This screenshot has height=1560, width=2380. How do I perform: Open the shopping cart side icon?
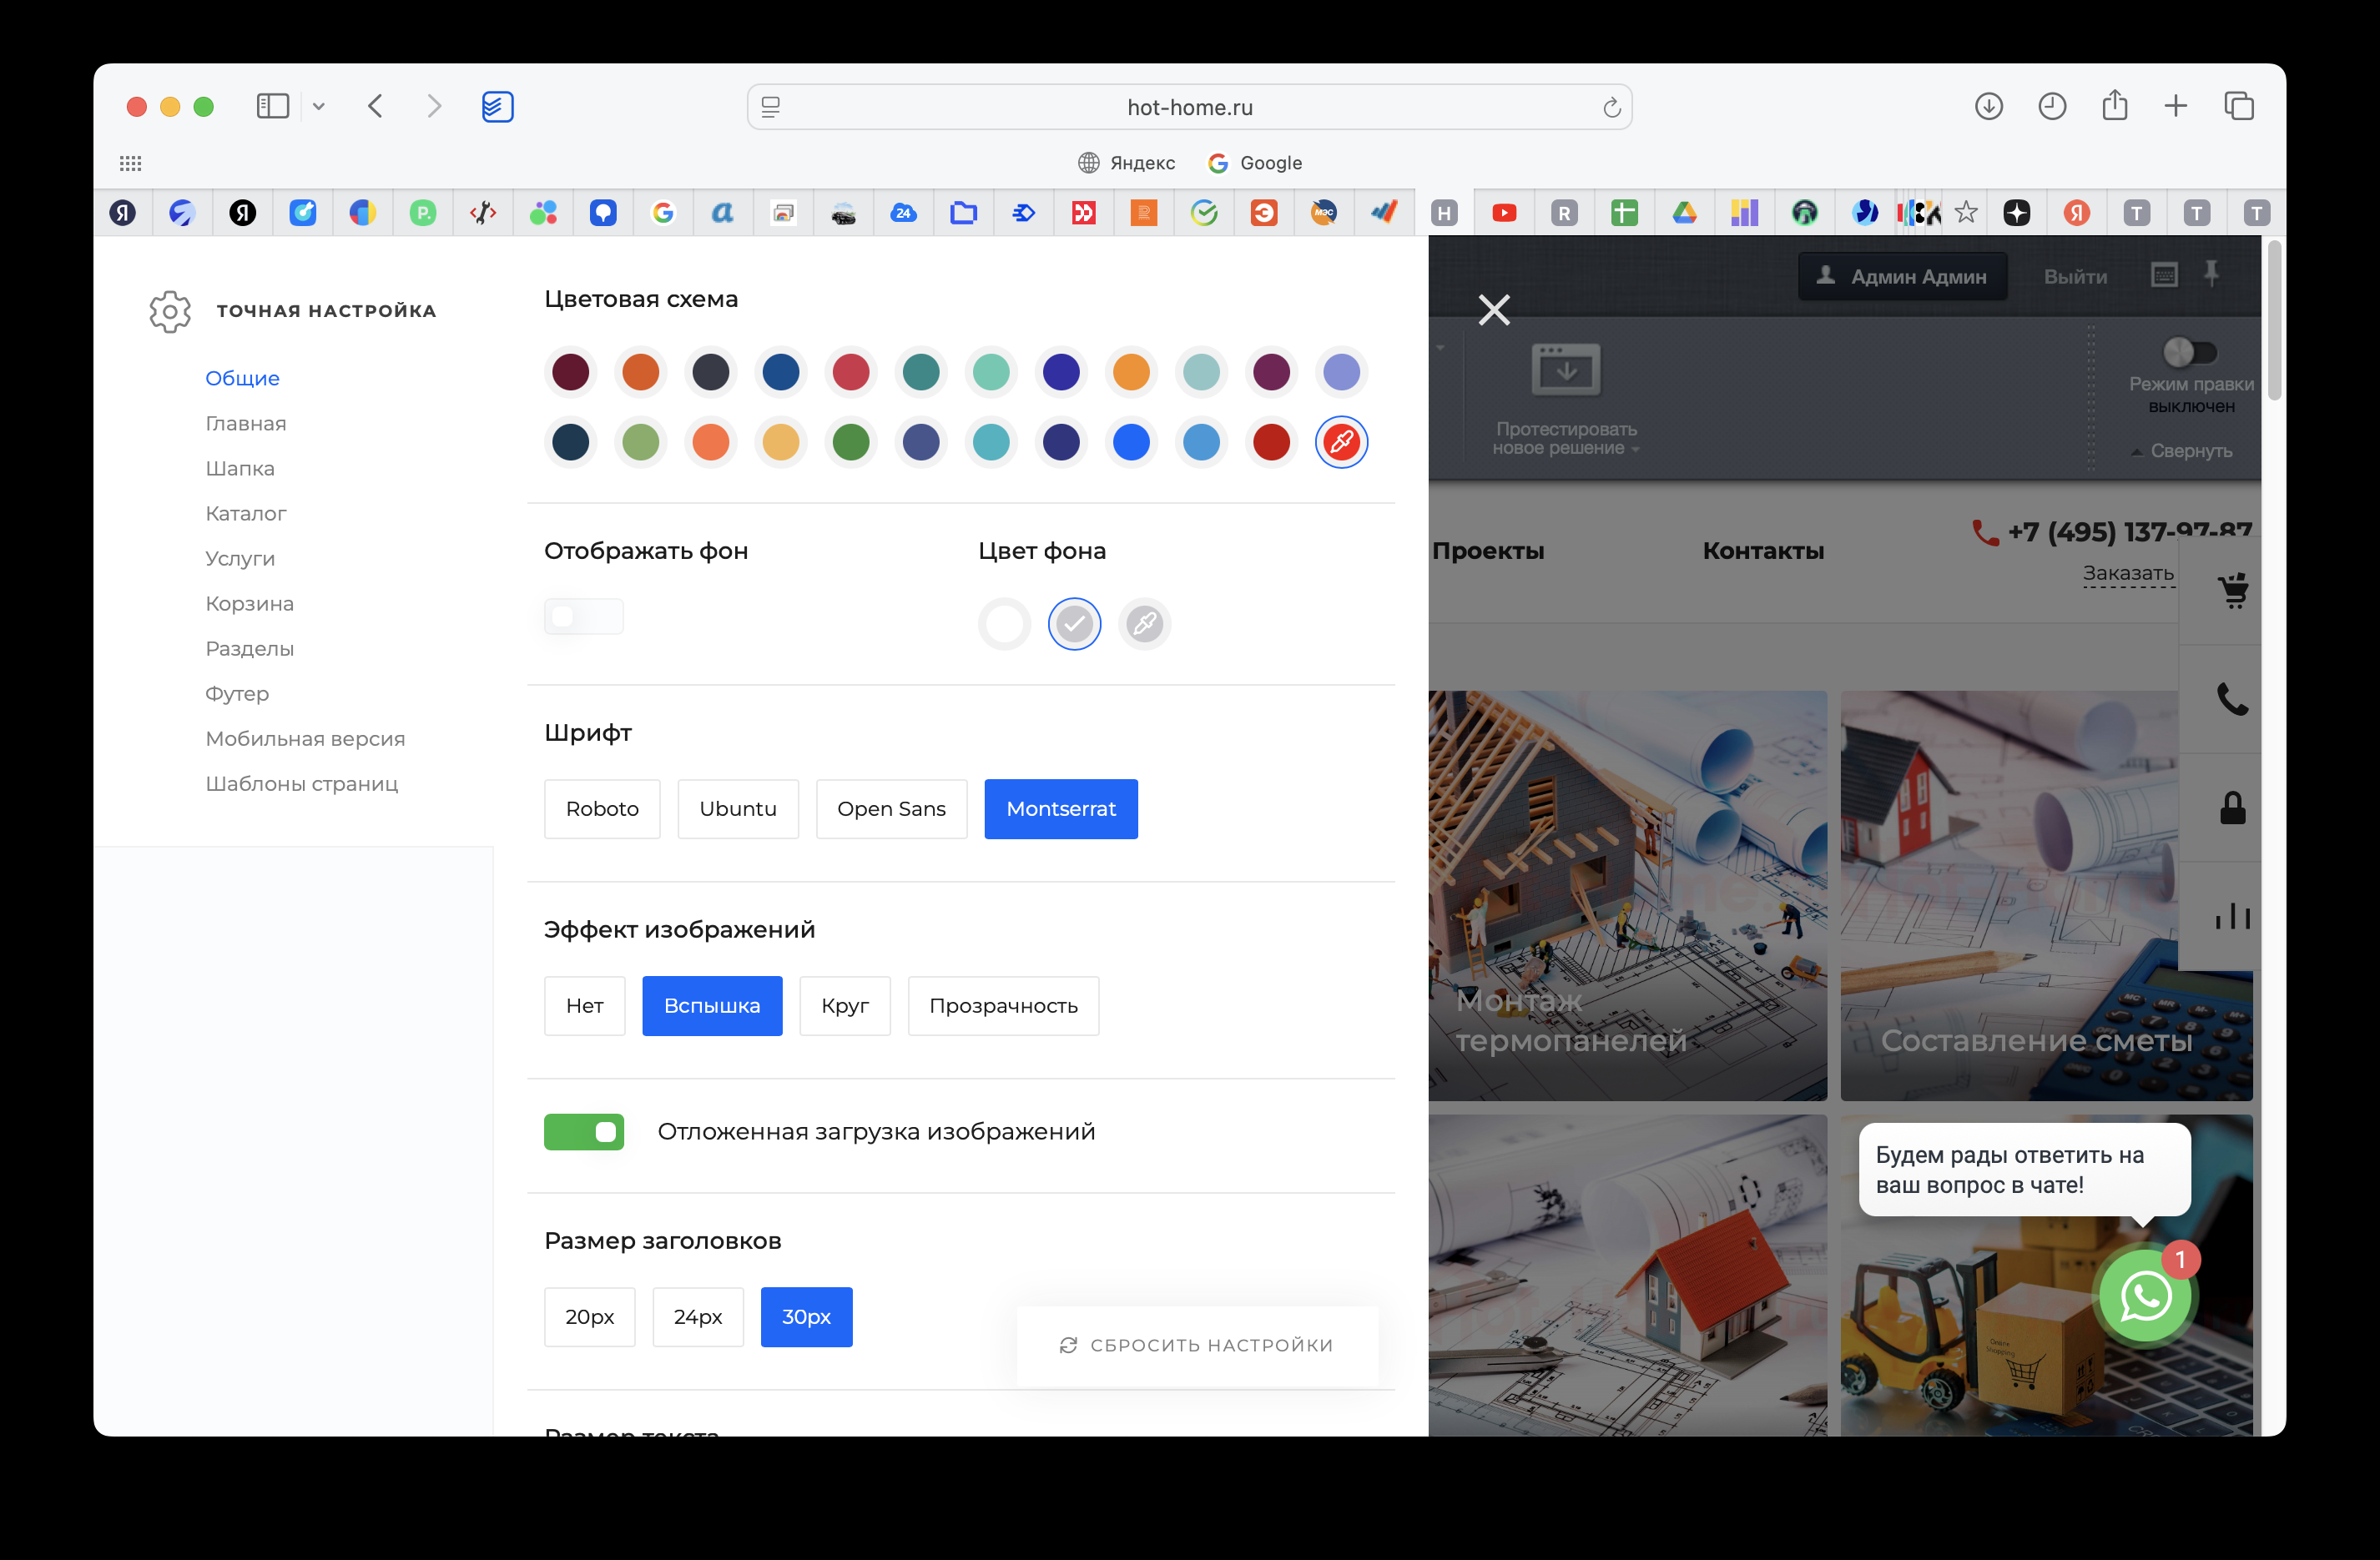point(2233,590)
